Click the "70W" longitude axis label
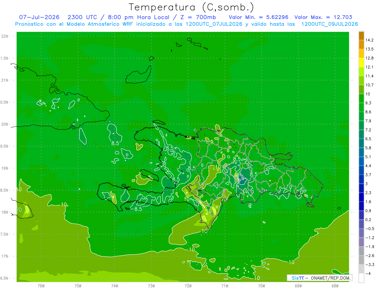The height and width of the screenshot is (290, 376). coord(262,286)
